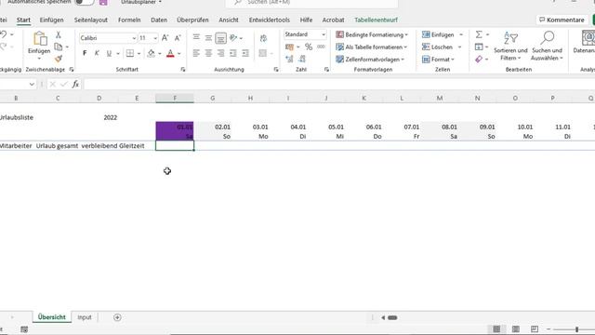Toggle underline formatting (U)

point(109,53)
